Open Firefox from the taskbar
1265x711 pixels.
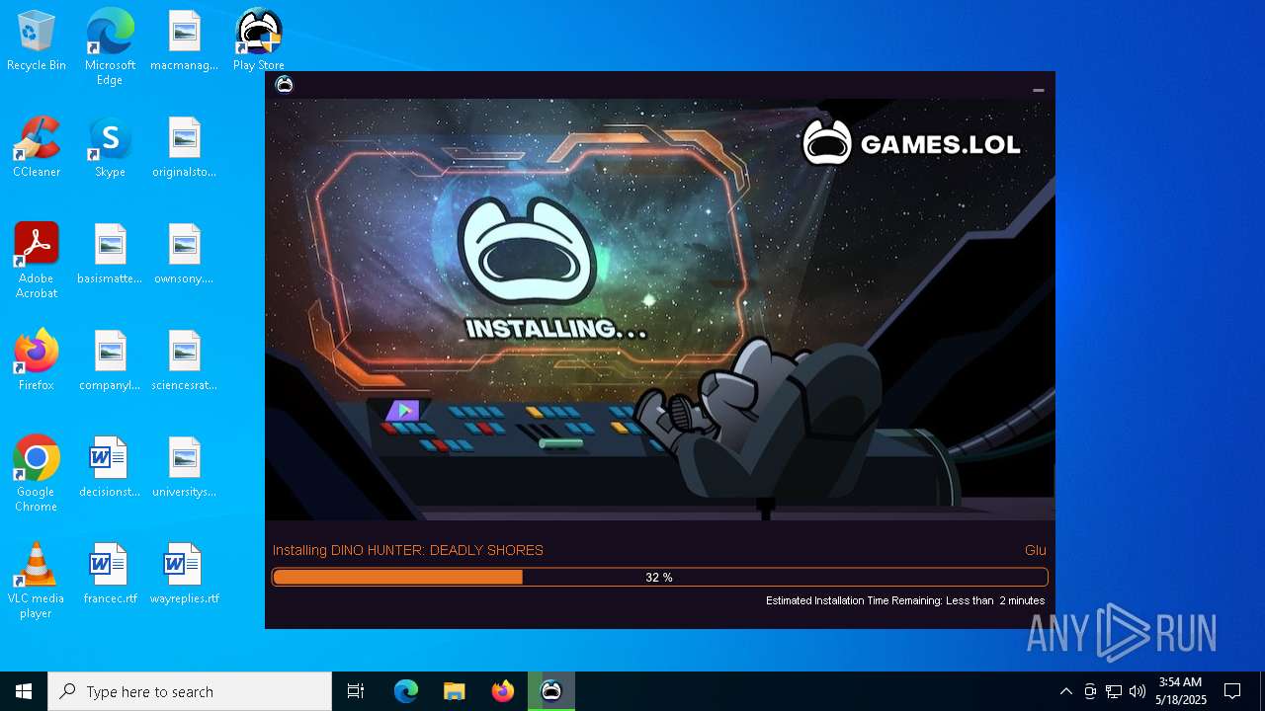tap(503, 691)
